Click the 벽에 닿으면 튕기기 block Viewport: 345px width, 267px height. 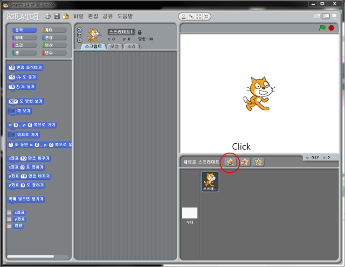tap(26, 199)
